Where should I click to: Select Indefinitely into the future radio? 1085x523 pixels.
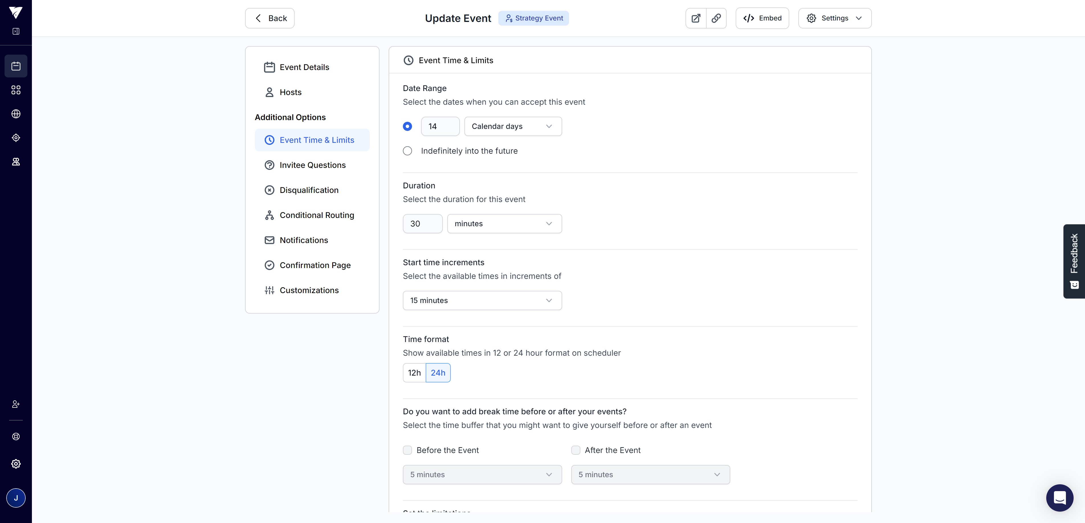click(x=407, y=151)
